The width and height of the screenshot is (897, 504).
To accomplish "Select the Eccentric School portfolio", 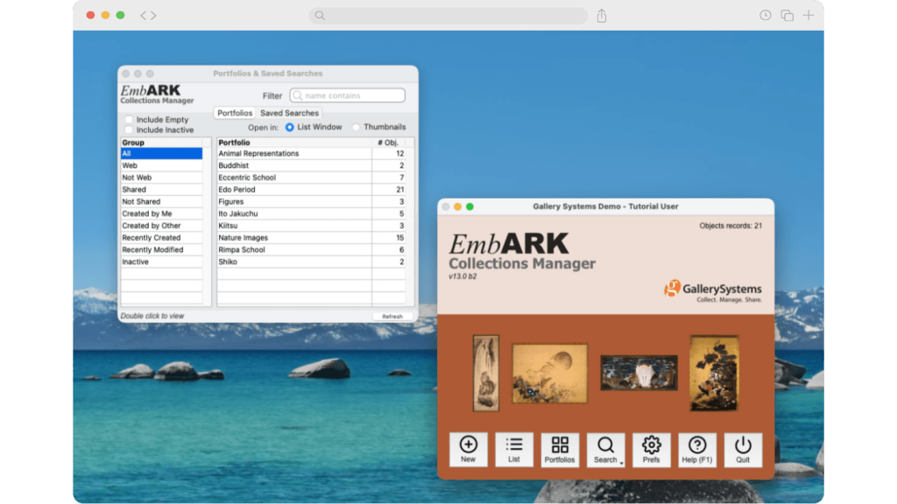I will (x=311, y=178).
